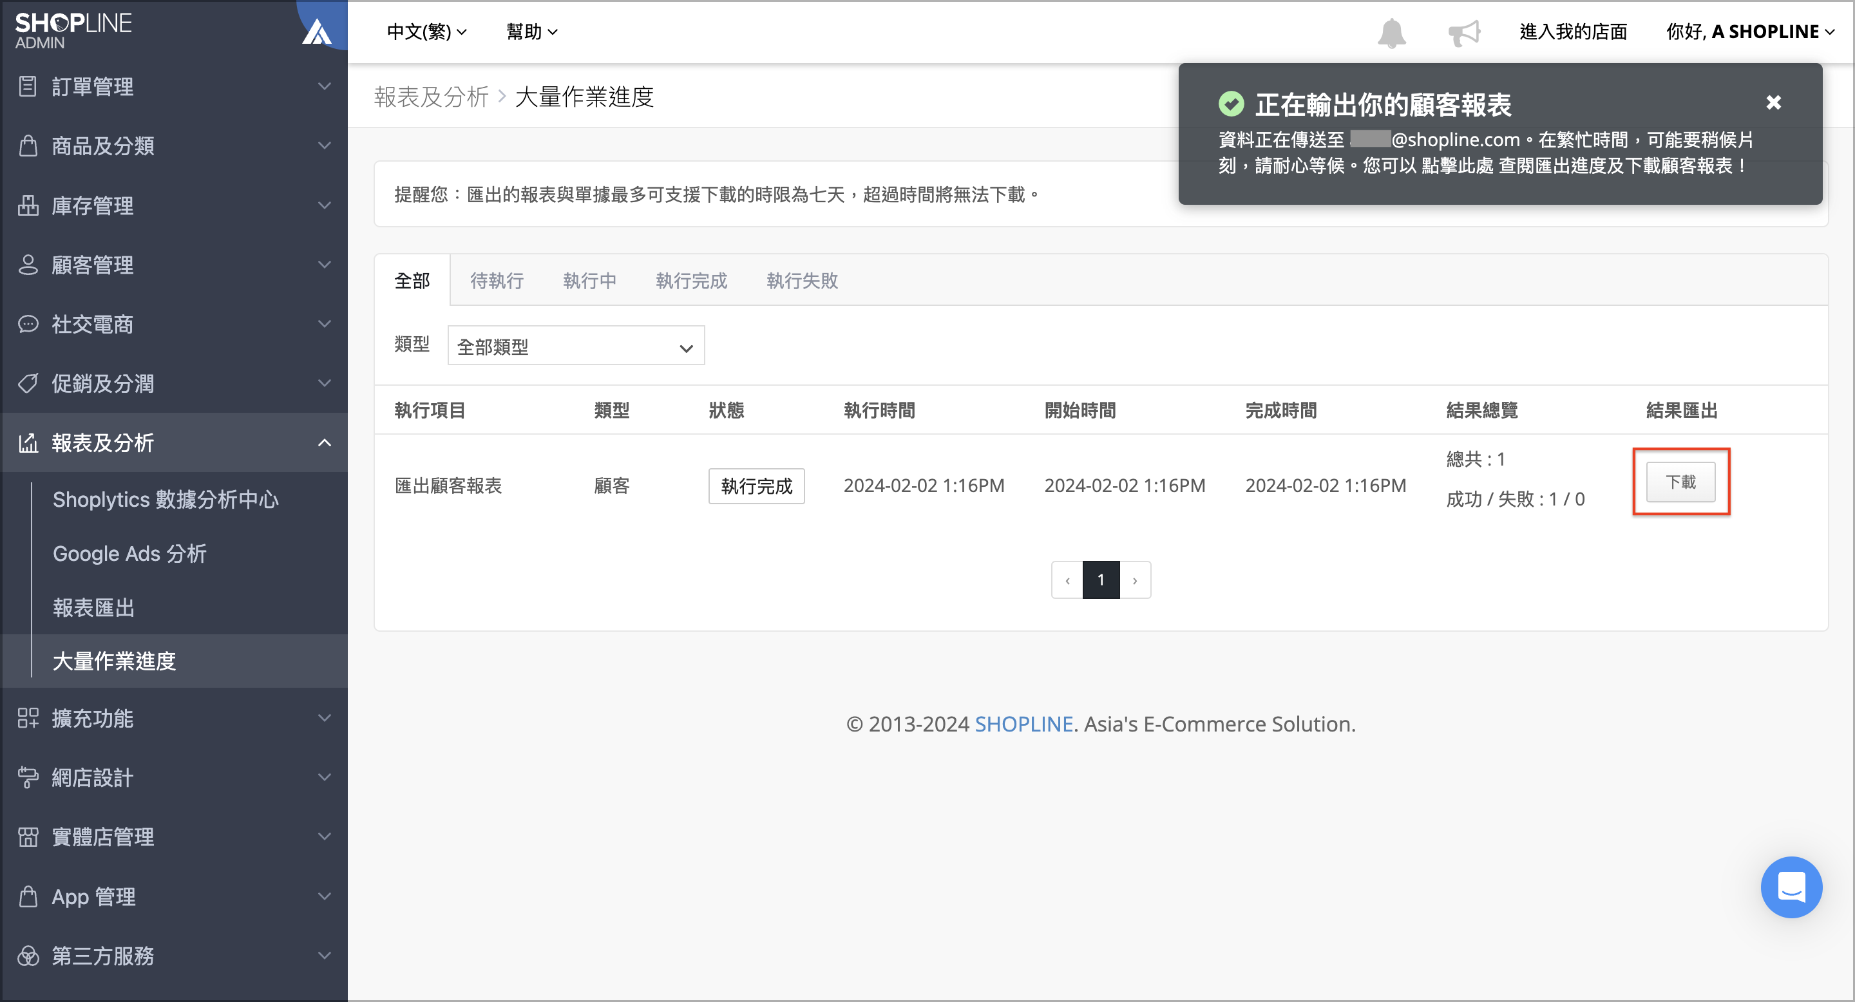
Task: Expand 網店設計 menu chevron
Action: coord(325,777)
